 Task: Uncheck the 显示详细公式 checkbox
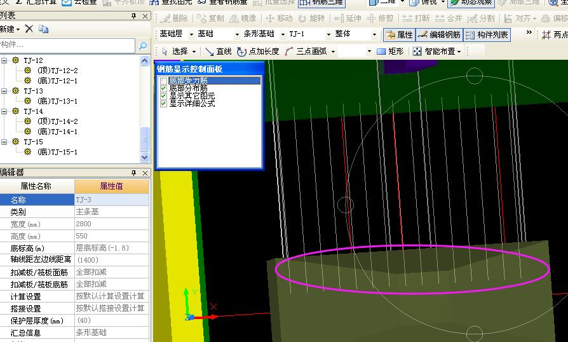tap(163, 104)
